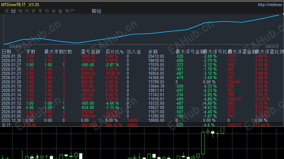The width and height of the screenshot is (284, 159).
Task: Click loss value -834.00
Action: (x=87, y=107)
